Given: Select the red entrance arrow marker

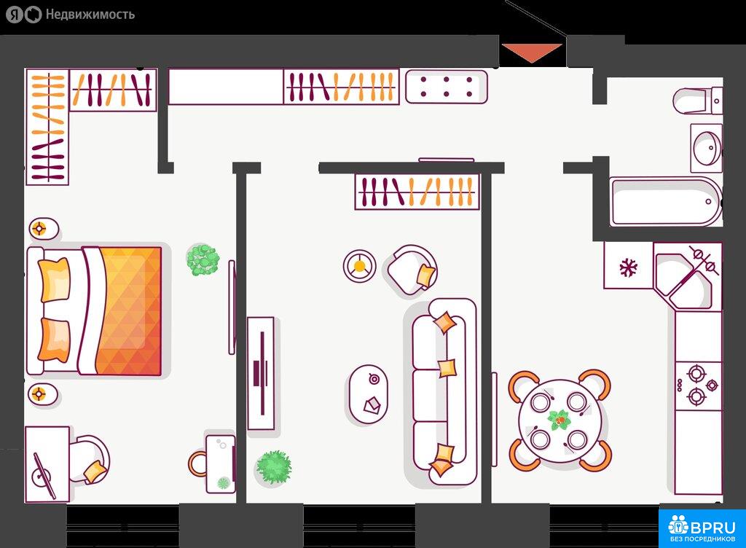Looking at the screenshot, I should pyautogui.click(x=531, y=52).
